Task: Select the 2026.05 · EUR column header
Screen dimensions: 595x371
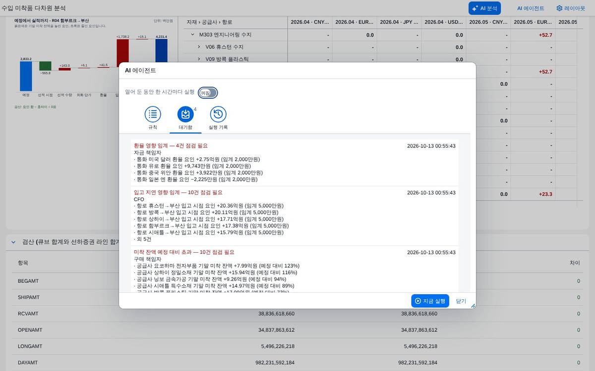Action: coord(533,22)
